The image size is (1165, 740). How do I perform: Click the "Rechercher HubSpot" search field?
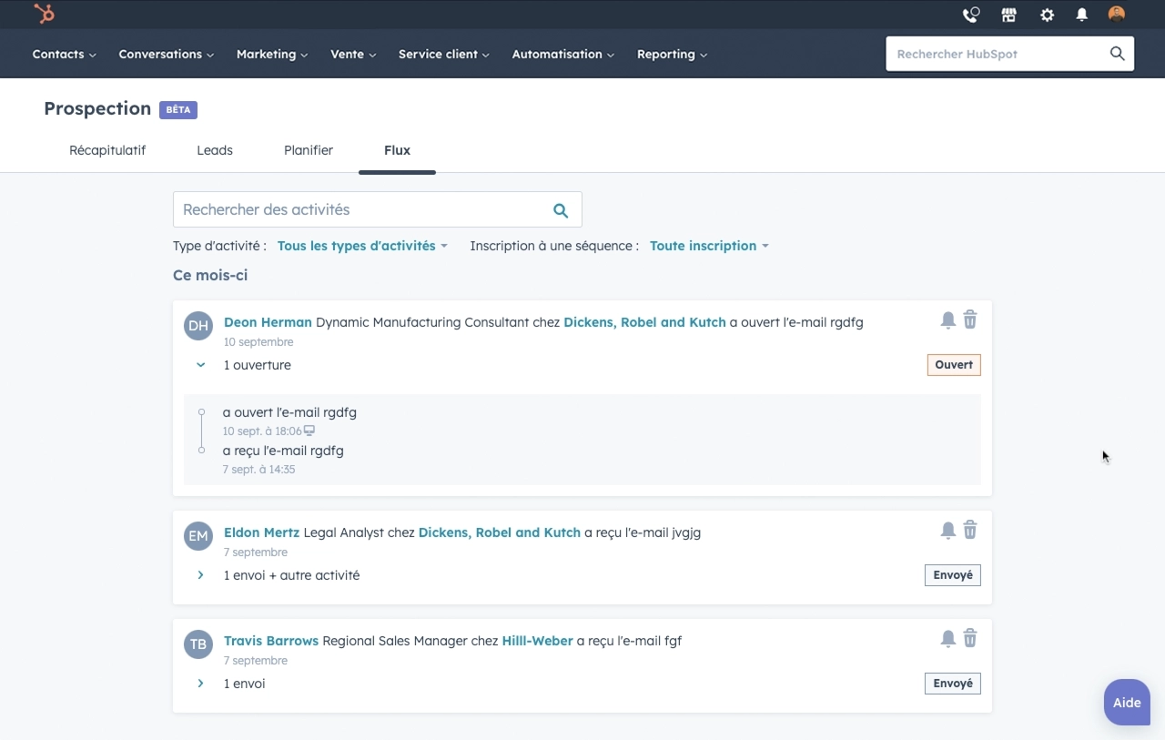(997, 54)
